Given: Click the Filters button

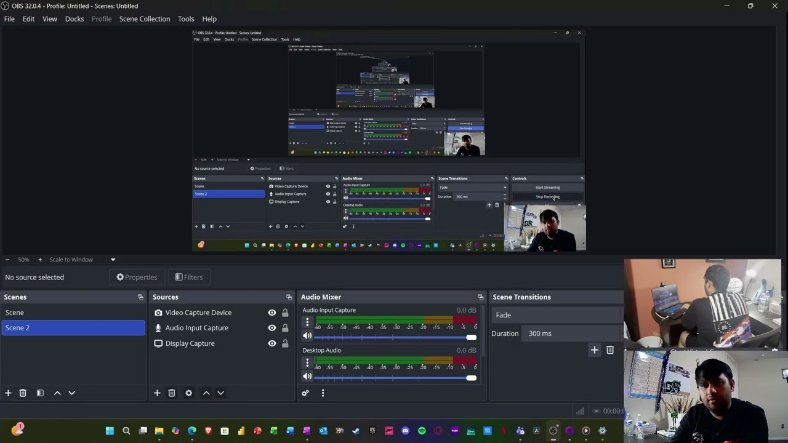Looking at the screenshot, I should [x=188, y=277].
